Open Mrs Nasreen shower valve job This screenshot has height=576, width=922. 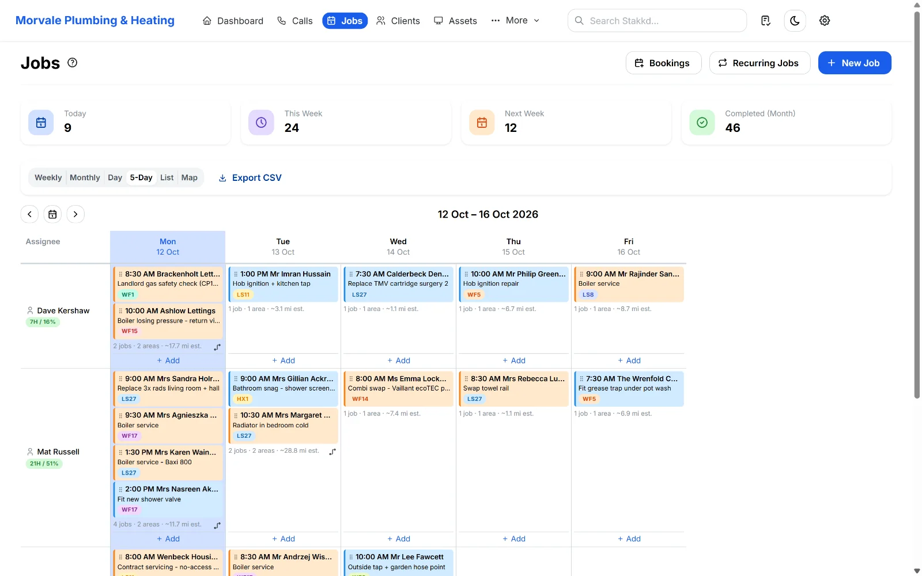(x=168, y=499)
